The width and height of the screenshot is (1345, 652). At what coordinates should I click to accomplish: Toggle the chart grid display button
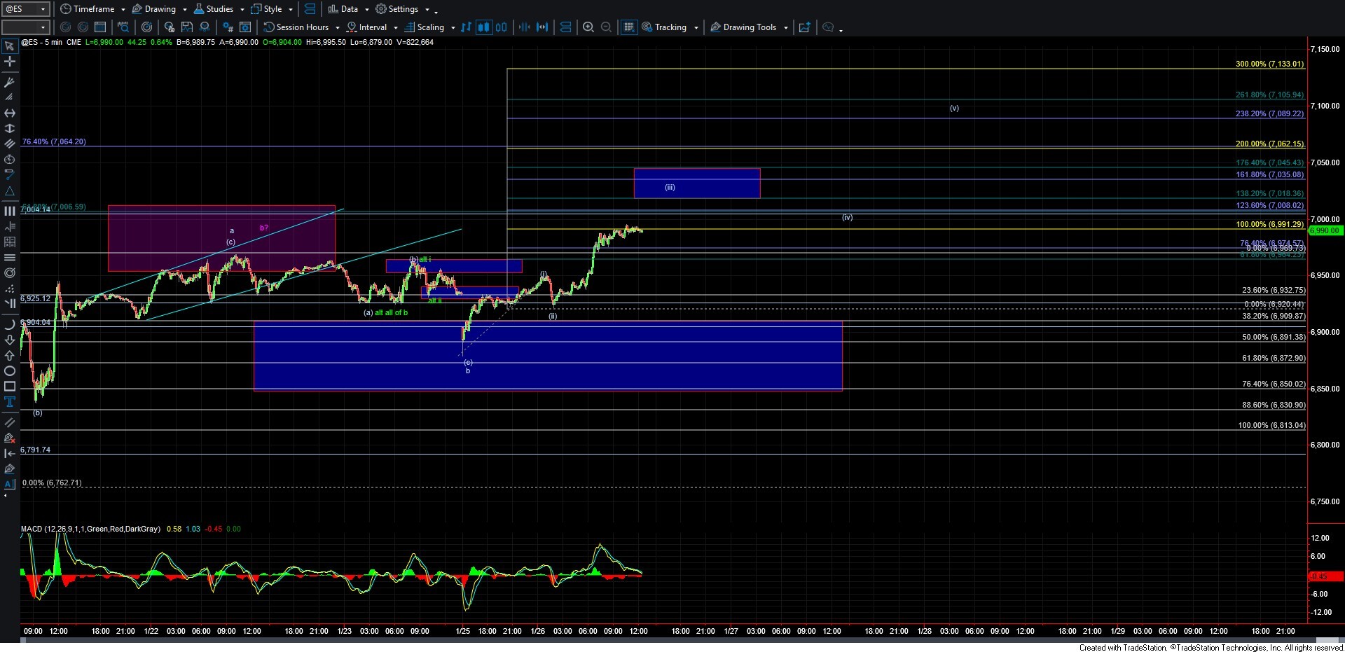[x=628, y=27]
